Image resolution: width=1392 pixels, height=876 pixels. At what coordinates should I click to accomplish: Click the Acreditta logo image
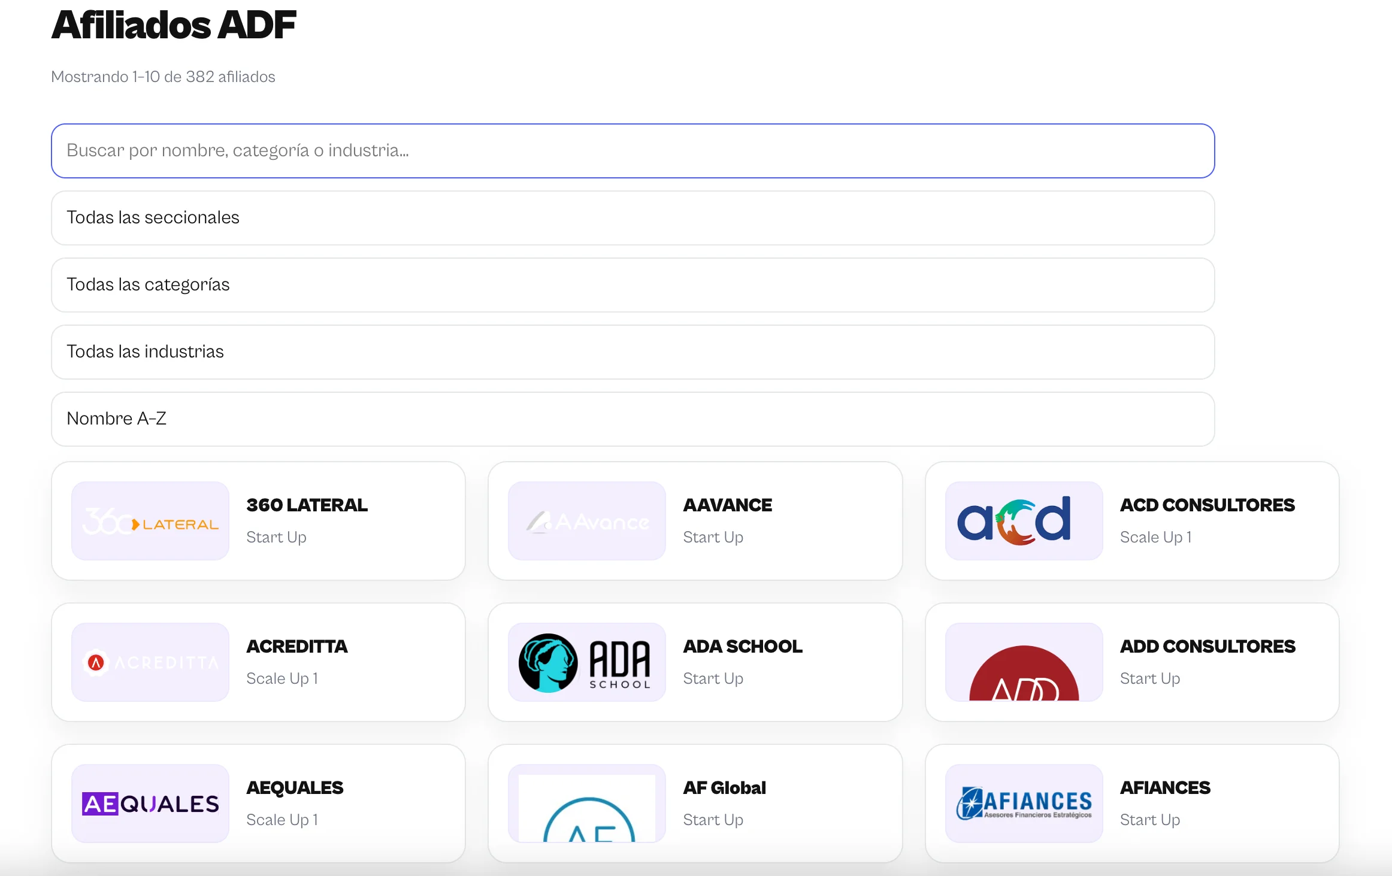click(x=150, y=662)
